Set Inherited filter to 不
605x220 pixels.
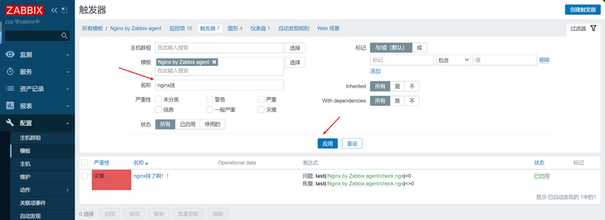[412, 86]
